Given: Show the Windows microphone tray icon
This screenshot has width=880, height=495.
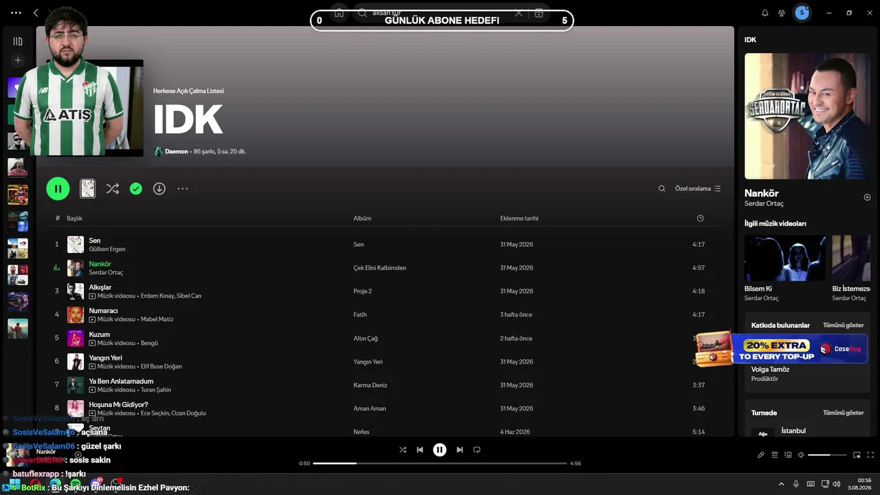Looking at the screenshot, I should (x=796, y=484).
